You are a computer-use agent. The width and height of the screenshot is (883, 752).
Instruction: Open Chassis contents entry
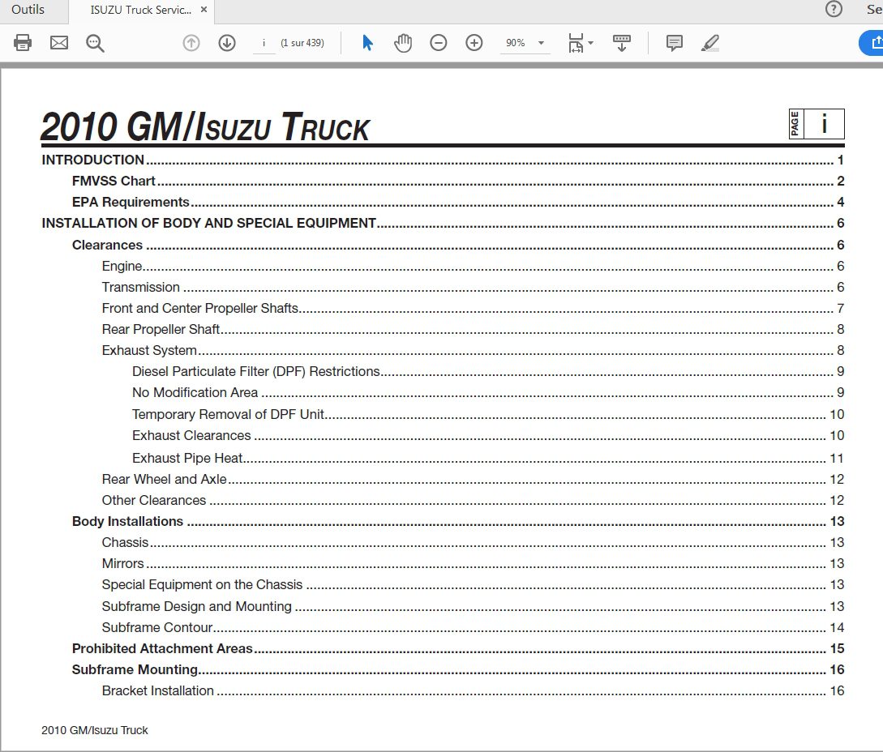coord(473,542)
